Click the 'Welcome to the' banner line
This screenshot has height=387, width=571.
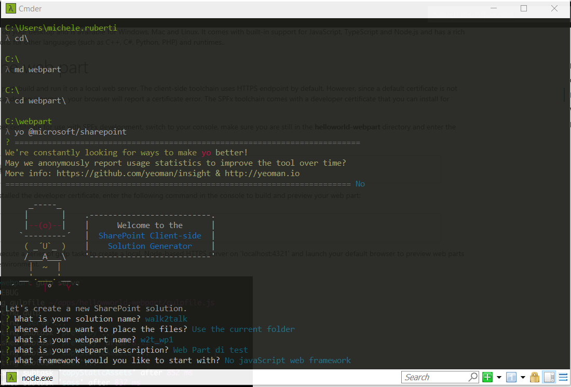(149, 225)
